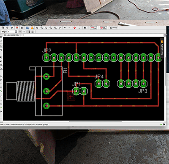
Task: Click the Redo arrow icon
Action: pos(69,28)
